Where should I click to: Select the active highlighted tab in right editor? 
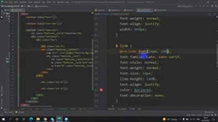[x=144, y=10]
